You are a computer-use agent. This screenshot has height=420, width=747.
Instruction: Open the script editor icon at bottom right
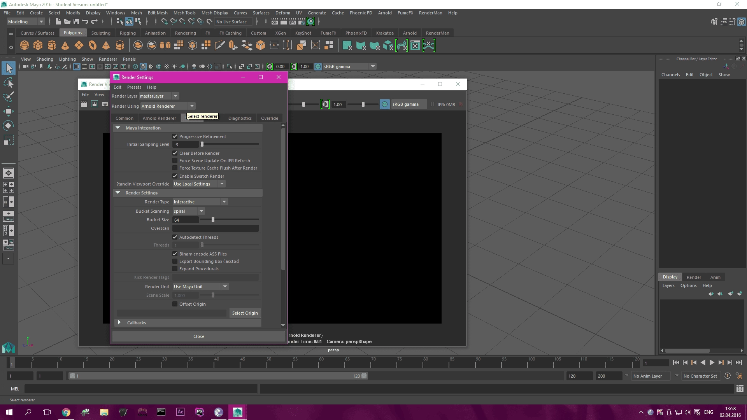pos(740,388)
